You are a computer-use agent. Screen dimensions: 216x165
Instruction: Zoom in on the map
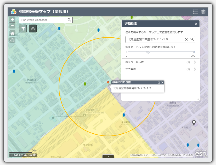pos(13,20)
